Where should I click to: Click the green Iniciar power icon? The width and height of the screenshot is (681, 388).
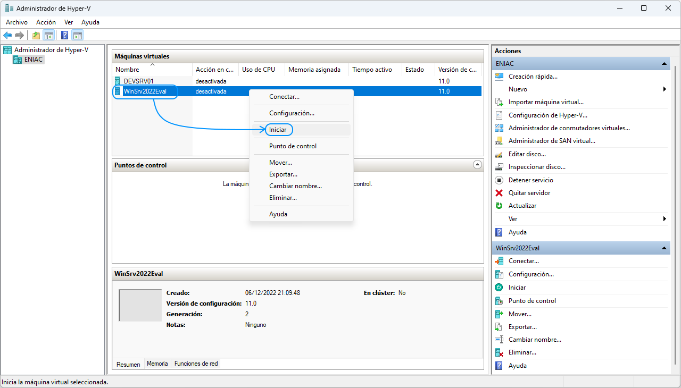[x=499, y=287]
